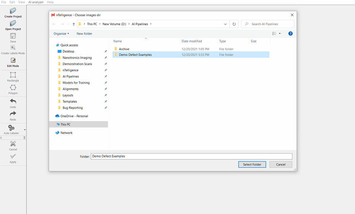Go up one folder level

click(x=74, y=24)
